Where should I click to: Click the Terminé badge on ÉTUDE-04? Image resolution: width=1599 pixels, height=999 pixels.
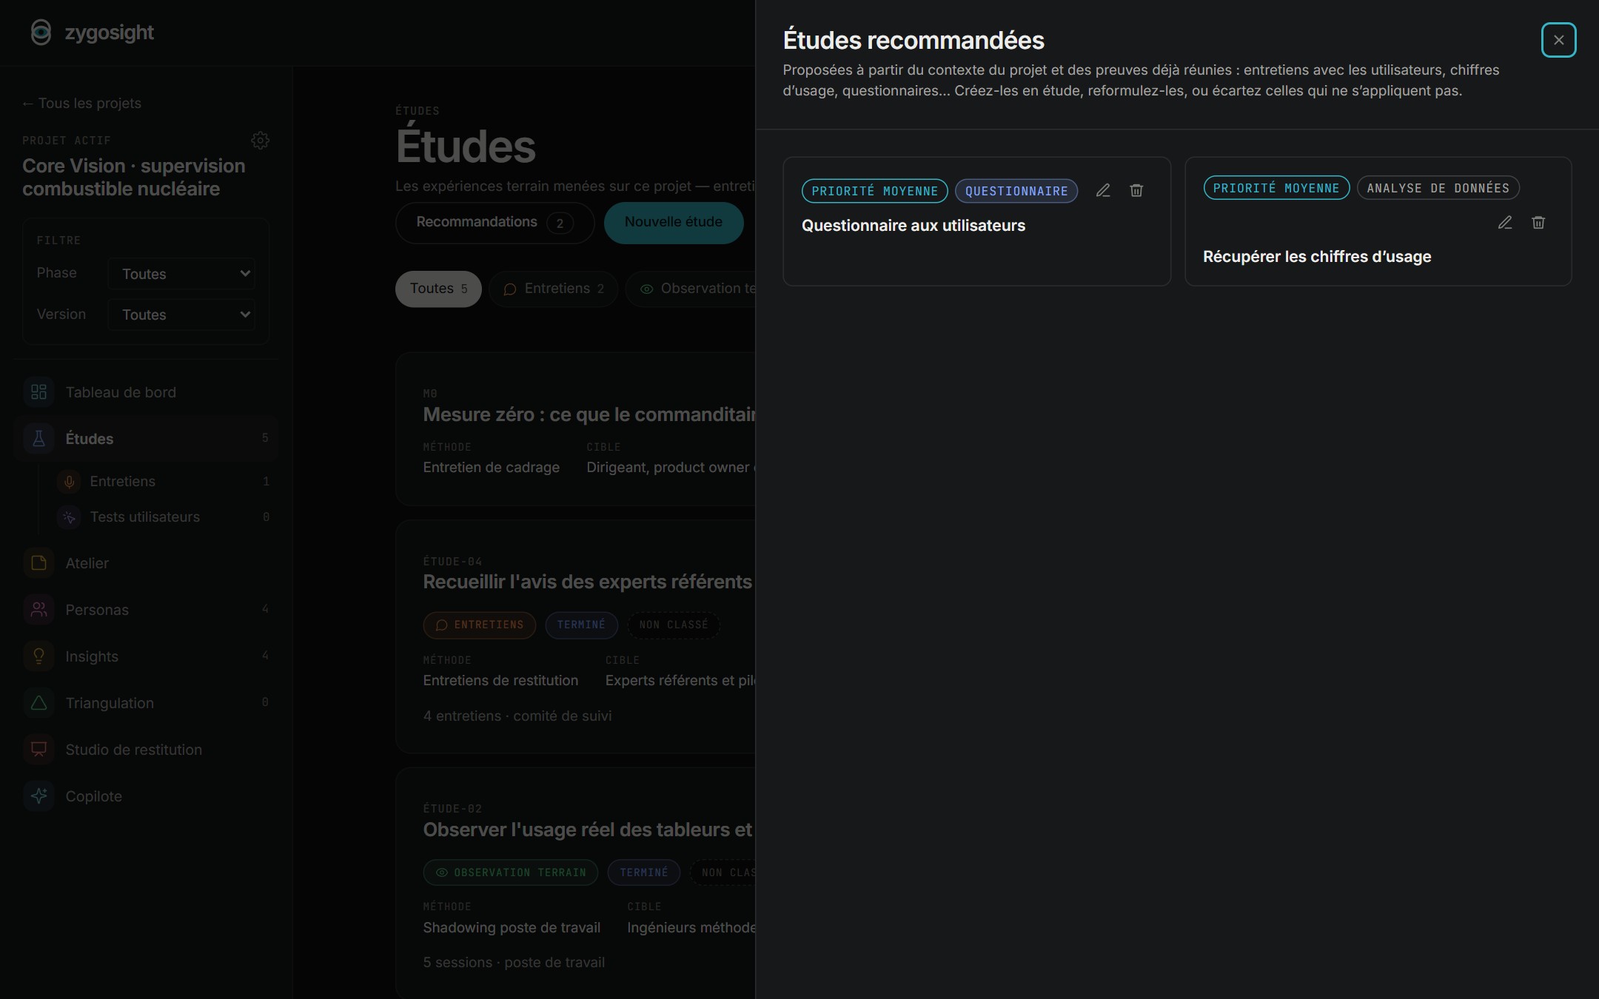(581, 625)
